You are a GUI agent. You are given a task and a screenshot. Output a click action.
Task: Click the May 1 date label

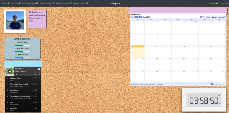pyautogui.click(x=223, y=71)
